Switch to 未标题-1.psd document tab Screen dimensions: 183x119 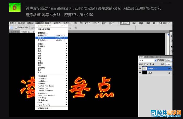(x=27, y=32)
